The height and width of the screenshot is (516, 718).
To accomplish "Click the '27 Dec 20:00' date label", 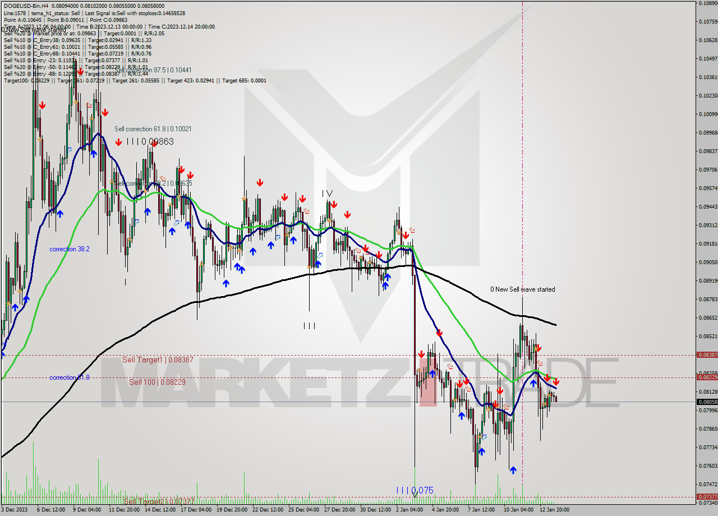I will click(x=339, y=510).
